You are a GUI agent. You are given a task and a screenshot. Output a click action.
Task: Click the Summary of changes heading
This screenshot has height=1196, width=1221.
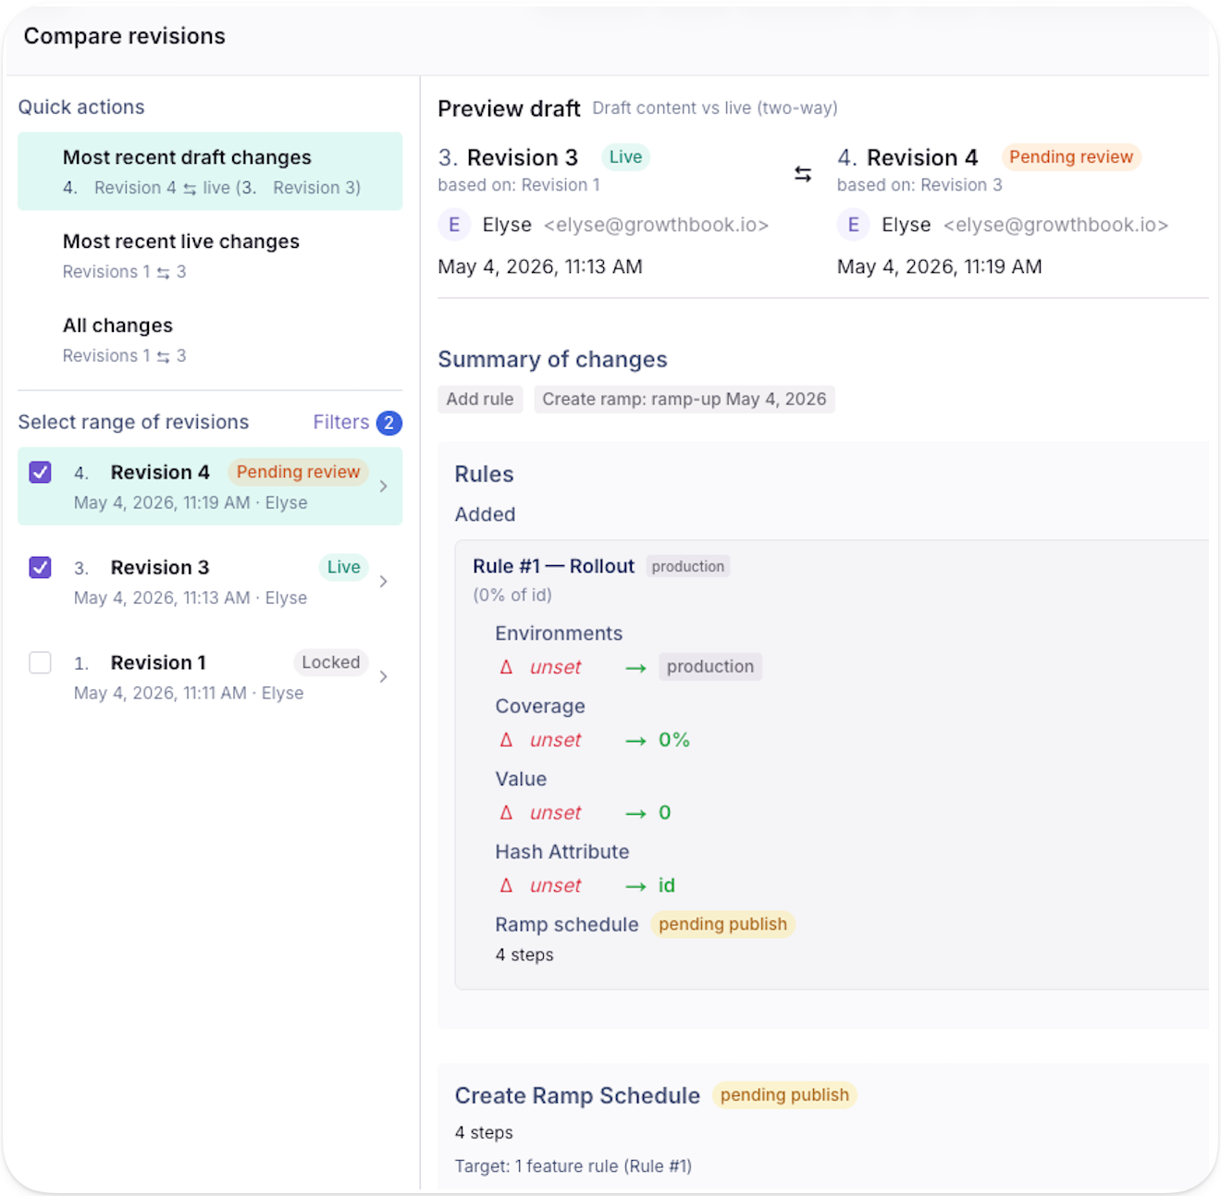pos(552,360)
